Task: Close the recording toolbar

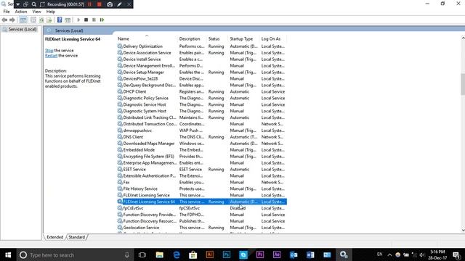Action: pyautogui.click(x=129, y=4)
